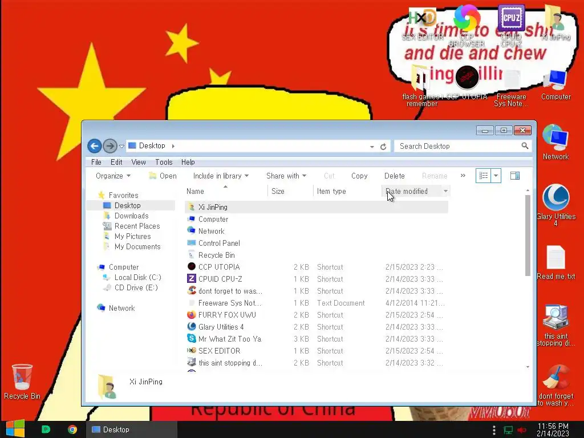Open the SEX EDITOR desktop icon
584x438 pixels.
coord(423,24)
